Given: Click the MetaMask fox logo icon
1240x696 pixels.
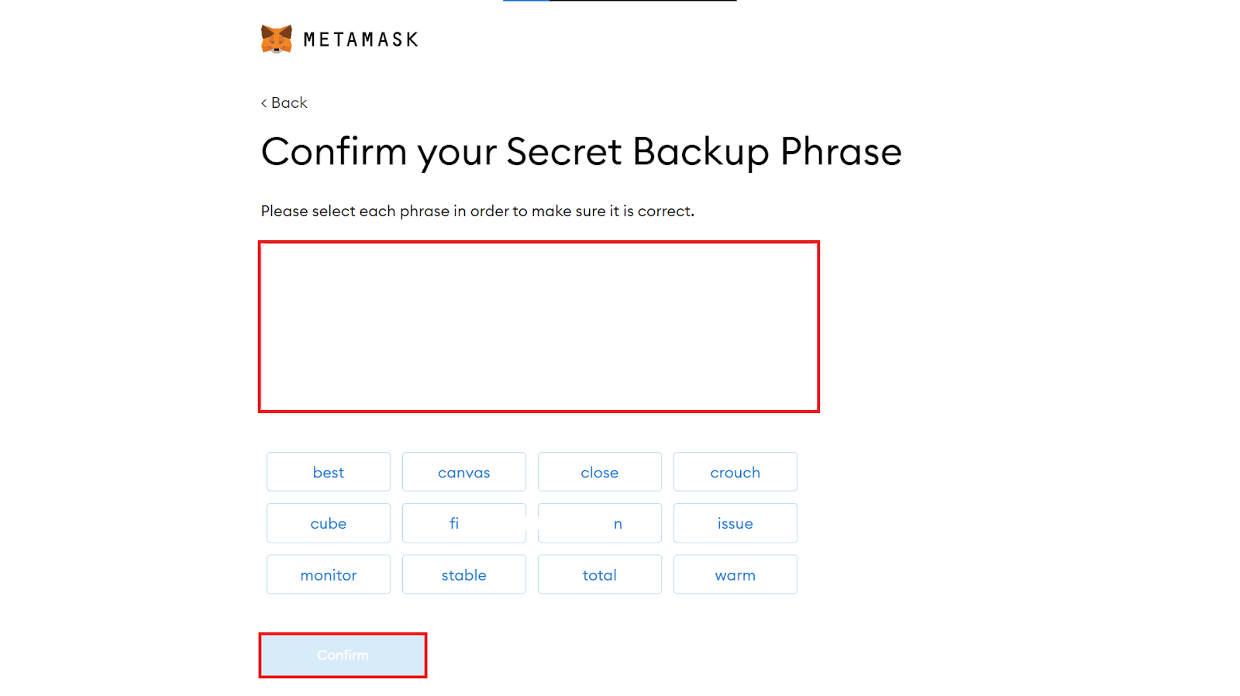Looking at the screenshot, I should [x=276, y=39].
